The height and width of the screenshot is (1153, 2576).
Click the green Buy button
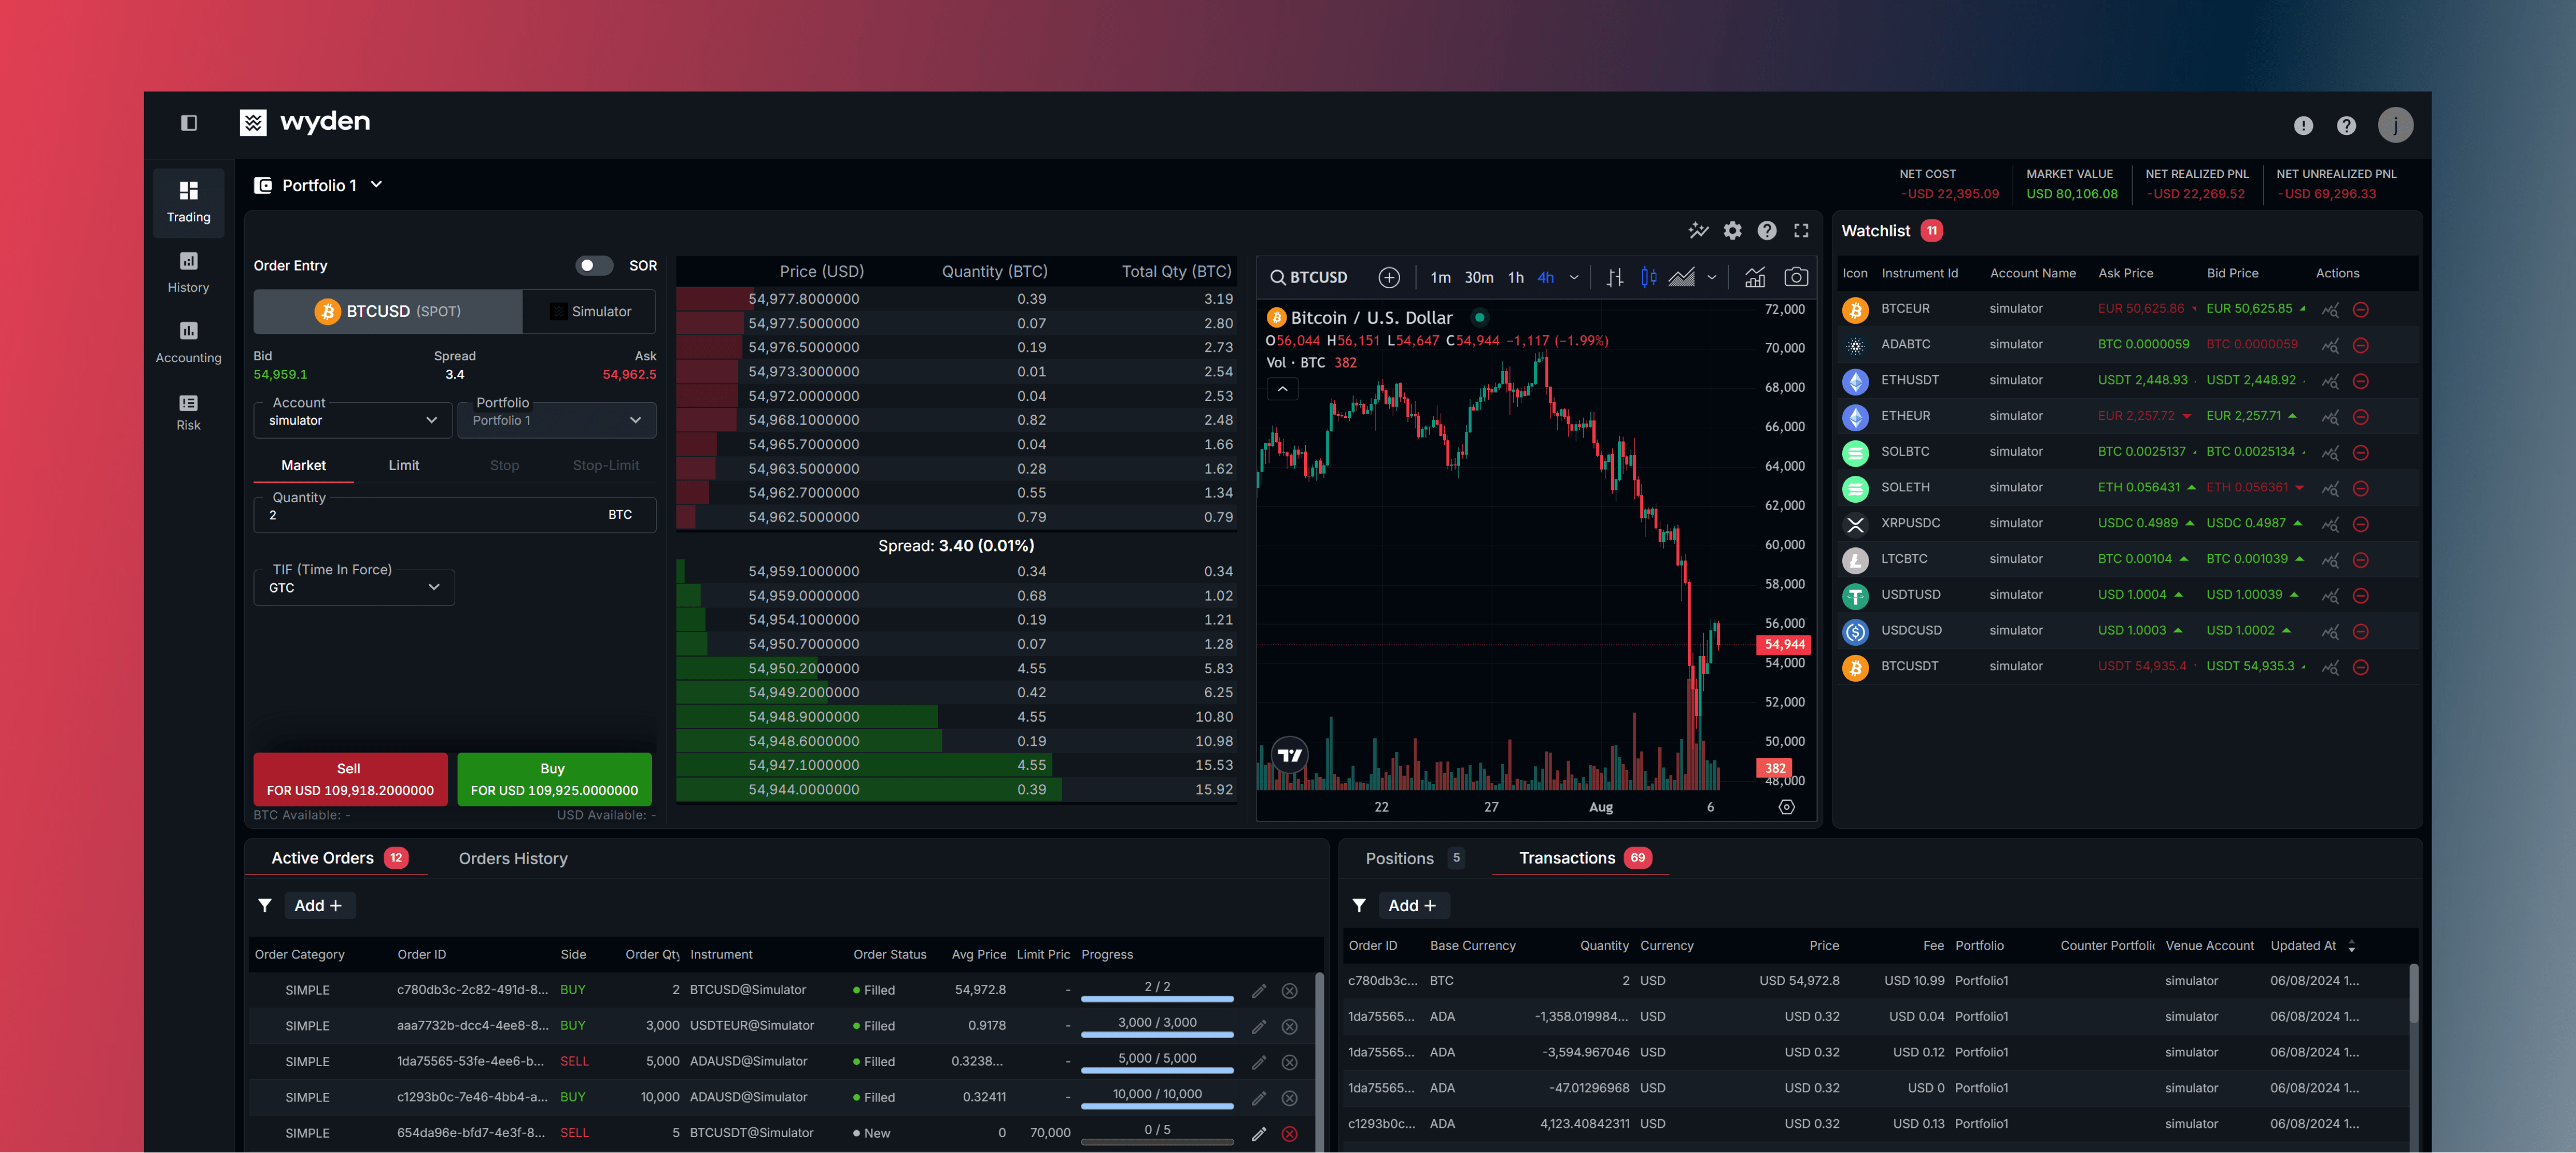click(x=554, y=779)
